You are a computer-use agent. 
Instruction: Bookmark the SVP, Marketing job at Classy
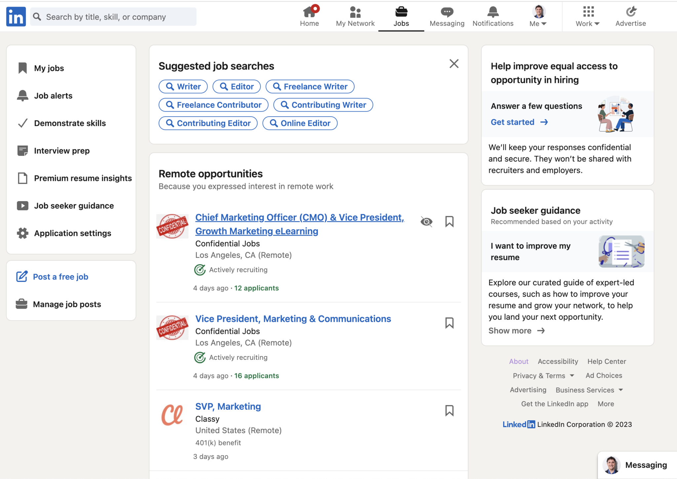[x=449, y=411]
